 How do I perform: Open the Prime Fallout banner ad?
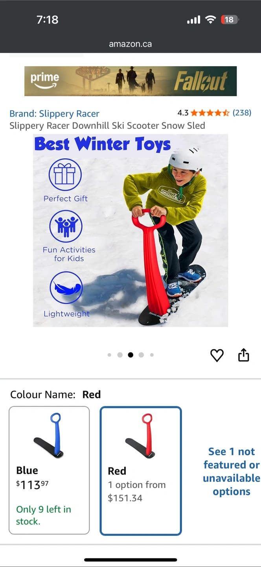130,81
